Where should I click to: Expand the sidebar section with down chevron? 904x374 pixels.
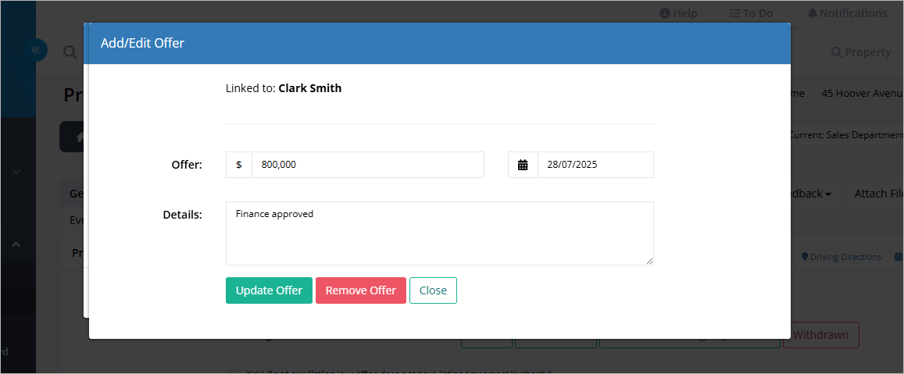click(16, 171)
